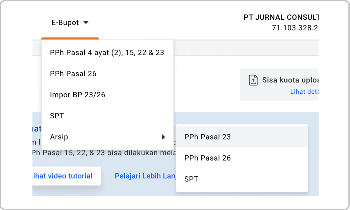Click the Lihat video tutorial button

coord(64,176)
